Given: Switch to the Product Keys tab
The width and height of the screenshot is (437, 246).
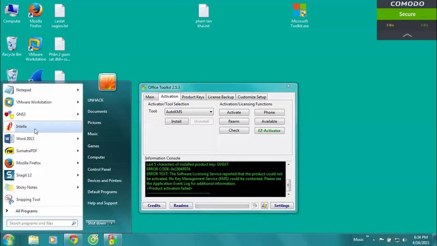Looking at the screenshot, I should tap(193, 97).
